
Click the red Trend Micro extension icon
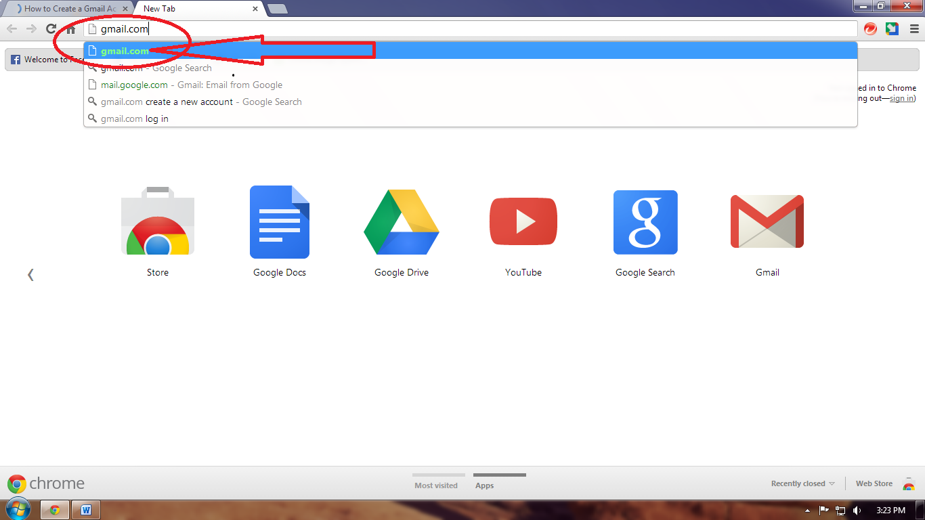pyautogui.click(x=871, y=28)
